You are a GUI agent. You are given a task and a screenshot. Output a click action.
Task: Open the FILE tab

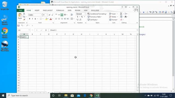pos(21,10)
